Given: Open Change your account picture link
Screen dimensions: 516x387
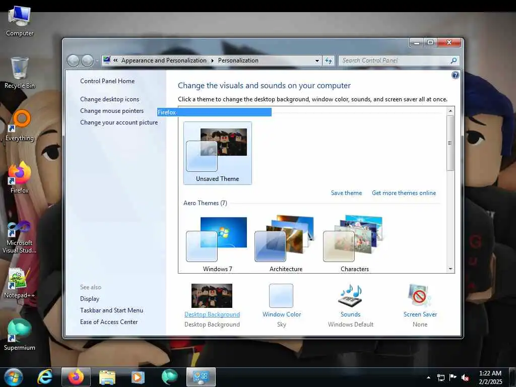Looking at the screenshot, I should (x=119, y=122).
